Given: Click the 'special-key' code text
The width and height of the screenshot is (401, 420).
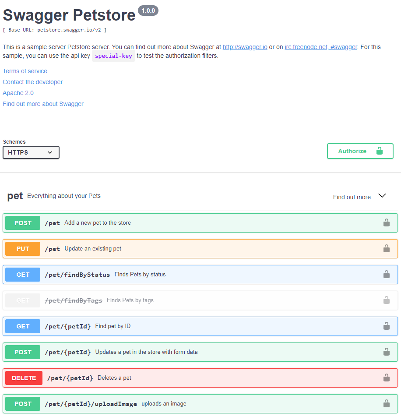Looking at the screenshot, I should pyautogui.click(x=113, y=56).
